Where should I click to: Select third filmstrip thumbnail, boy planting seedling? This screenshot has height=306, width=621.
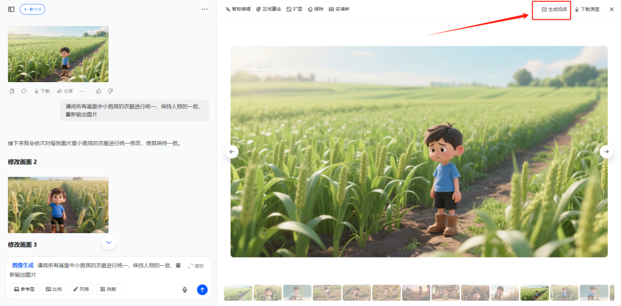(x=297, y=293)
